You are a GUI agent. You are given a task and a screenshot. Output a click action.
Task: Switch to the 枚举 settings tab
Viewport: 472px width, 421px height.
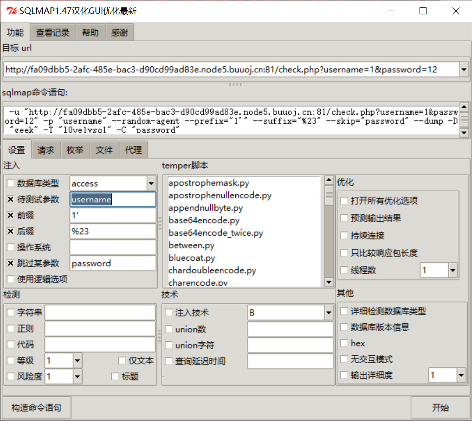click(75, 150)
